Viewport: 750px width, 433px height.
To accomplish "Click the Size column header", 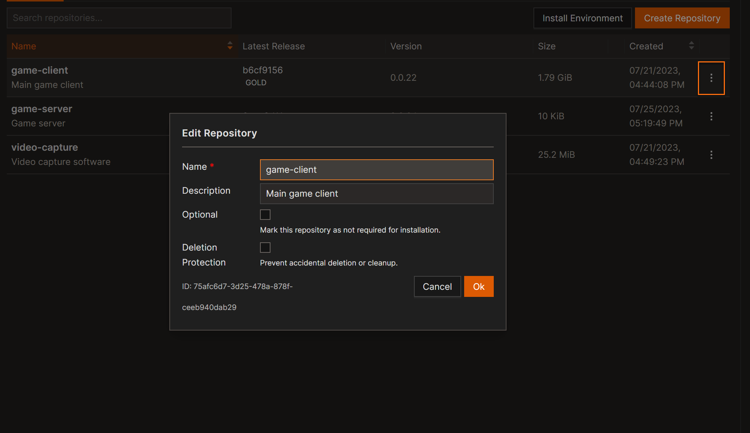I will pyautogui.click(x=547, y=46).
